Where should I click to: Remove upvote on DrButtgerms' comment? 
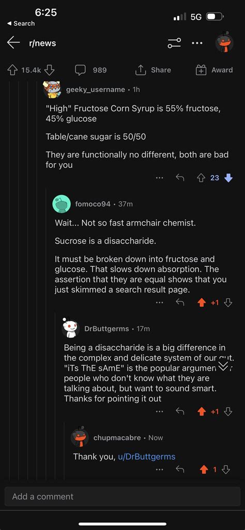[202, 411]
